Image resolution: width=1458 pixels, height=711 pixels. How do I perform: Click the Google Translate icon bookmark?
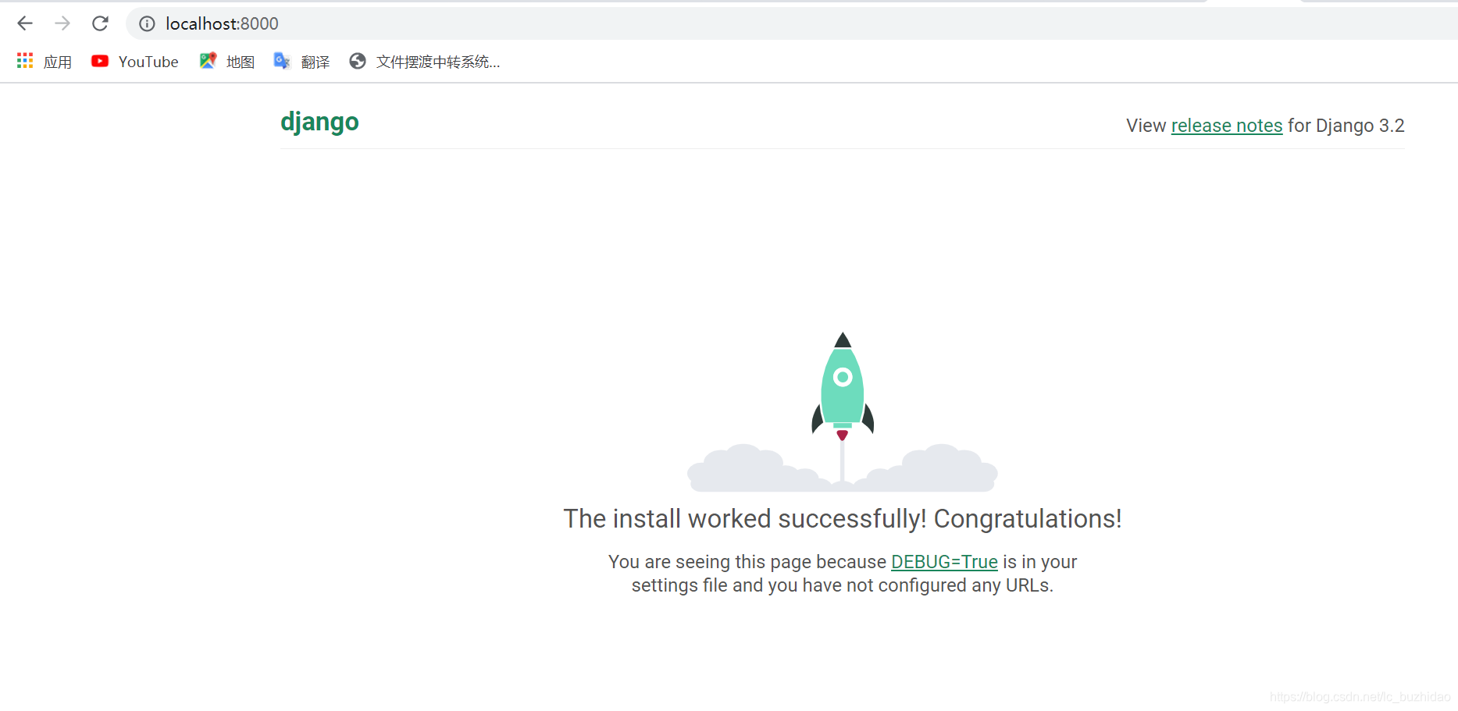click(282, 61)
